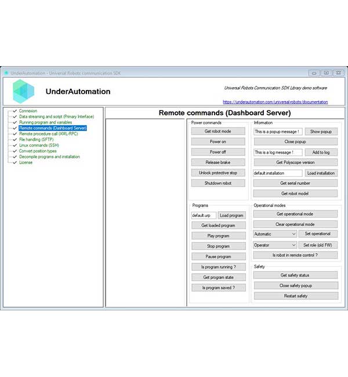Select Running program and variables
The height and width of the screenshot is (377, 348).
click(x=45, y=122)
